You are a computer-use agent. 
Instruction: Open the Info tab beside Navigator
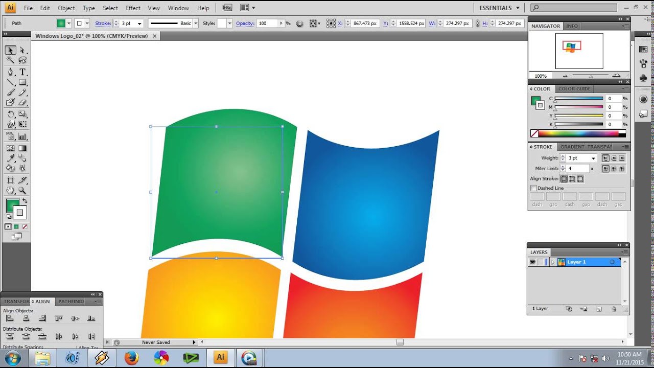coord(572,26)
